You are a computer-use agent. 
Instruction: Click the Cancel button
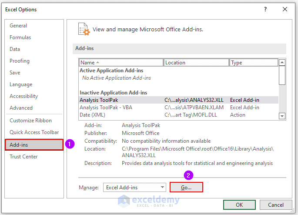pos(276,205)
